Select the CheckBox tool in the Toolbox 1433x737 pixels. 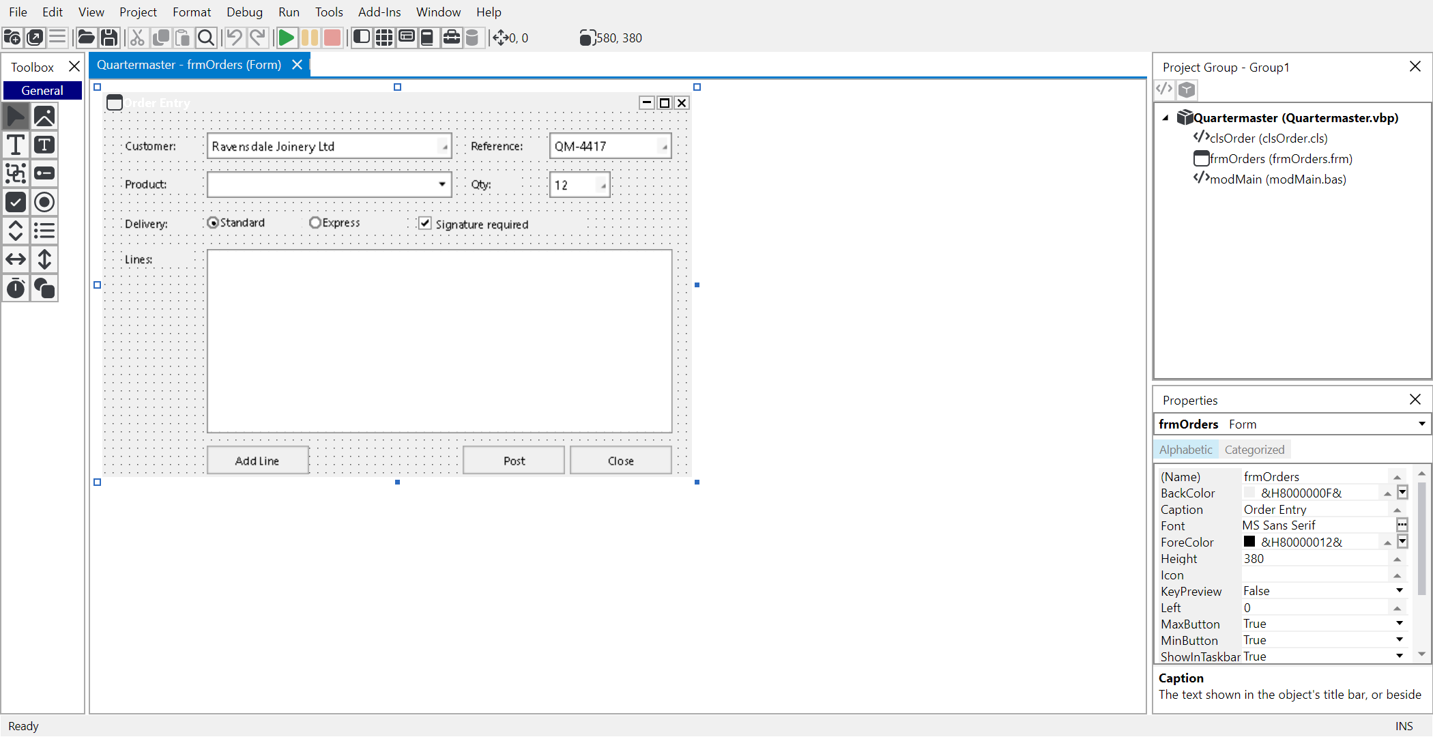pos(16,203)
